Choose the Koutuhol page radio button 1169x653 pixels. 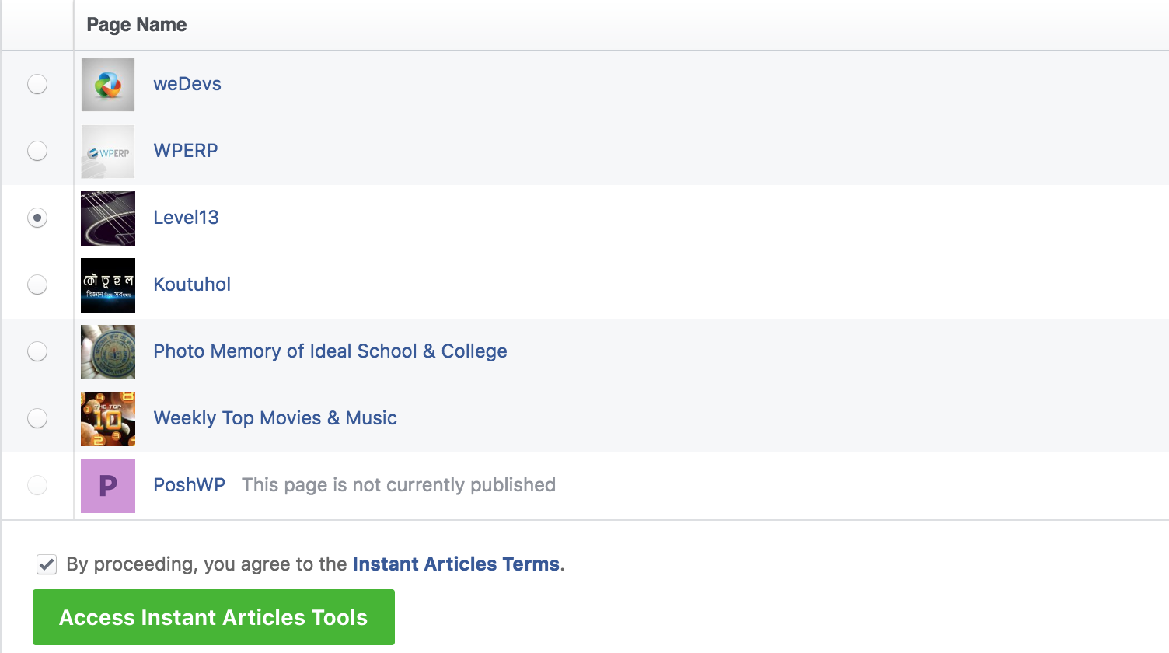[37, 285]
